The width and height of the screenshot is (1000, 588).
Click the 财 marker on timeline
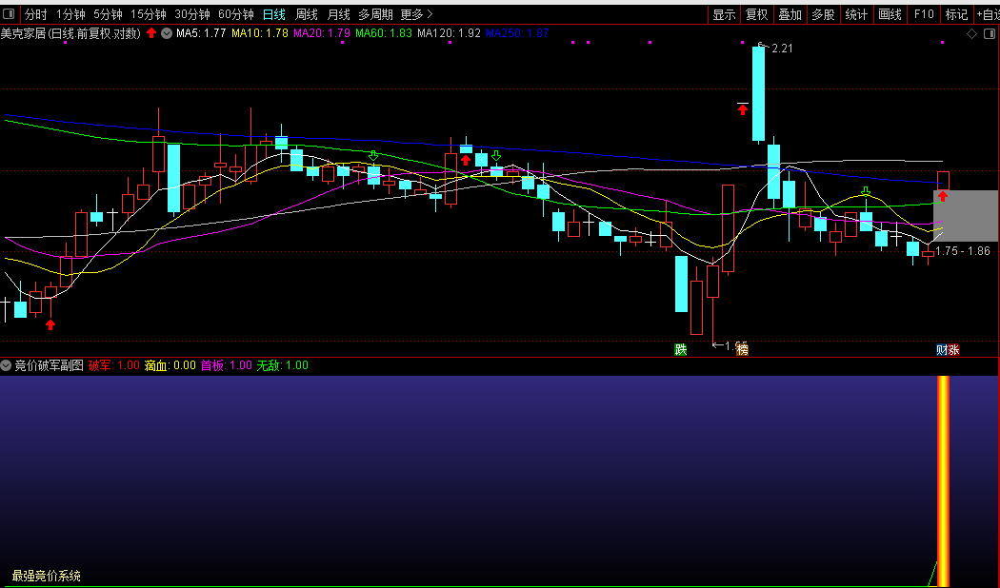[941, 349]
